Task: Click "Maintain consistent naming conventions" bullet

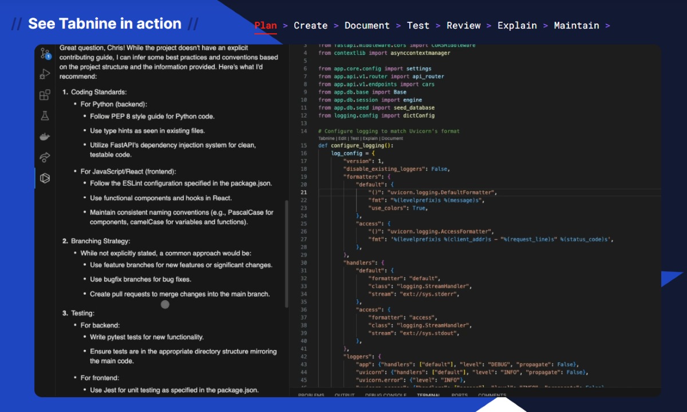Action: point(181,217)
